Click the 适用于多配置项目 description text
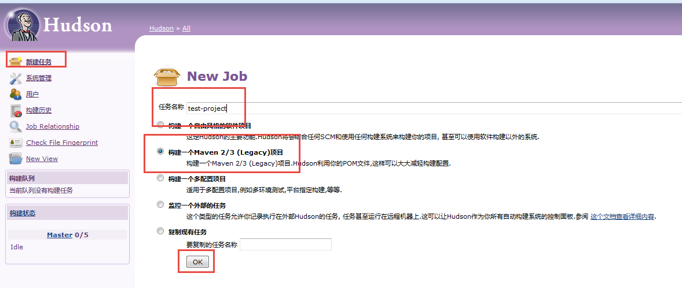This screenshot has height=288, width=682. click(x=264, y=190)
